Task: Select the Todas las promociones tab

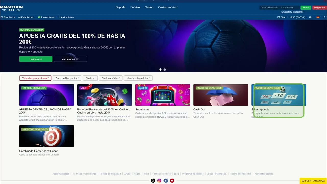Action: click(x=35, y=78)
